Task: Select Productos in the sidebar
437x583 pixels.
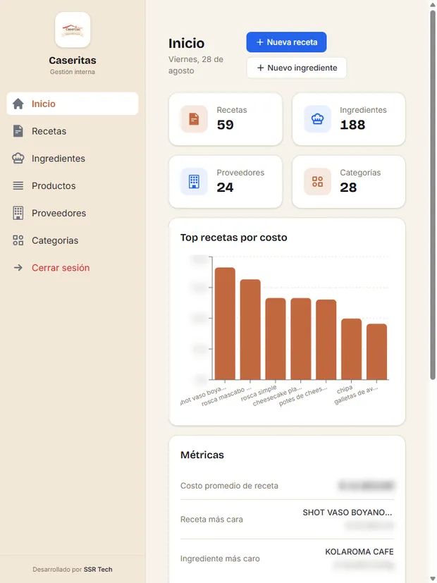Action: coord(73,185)
